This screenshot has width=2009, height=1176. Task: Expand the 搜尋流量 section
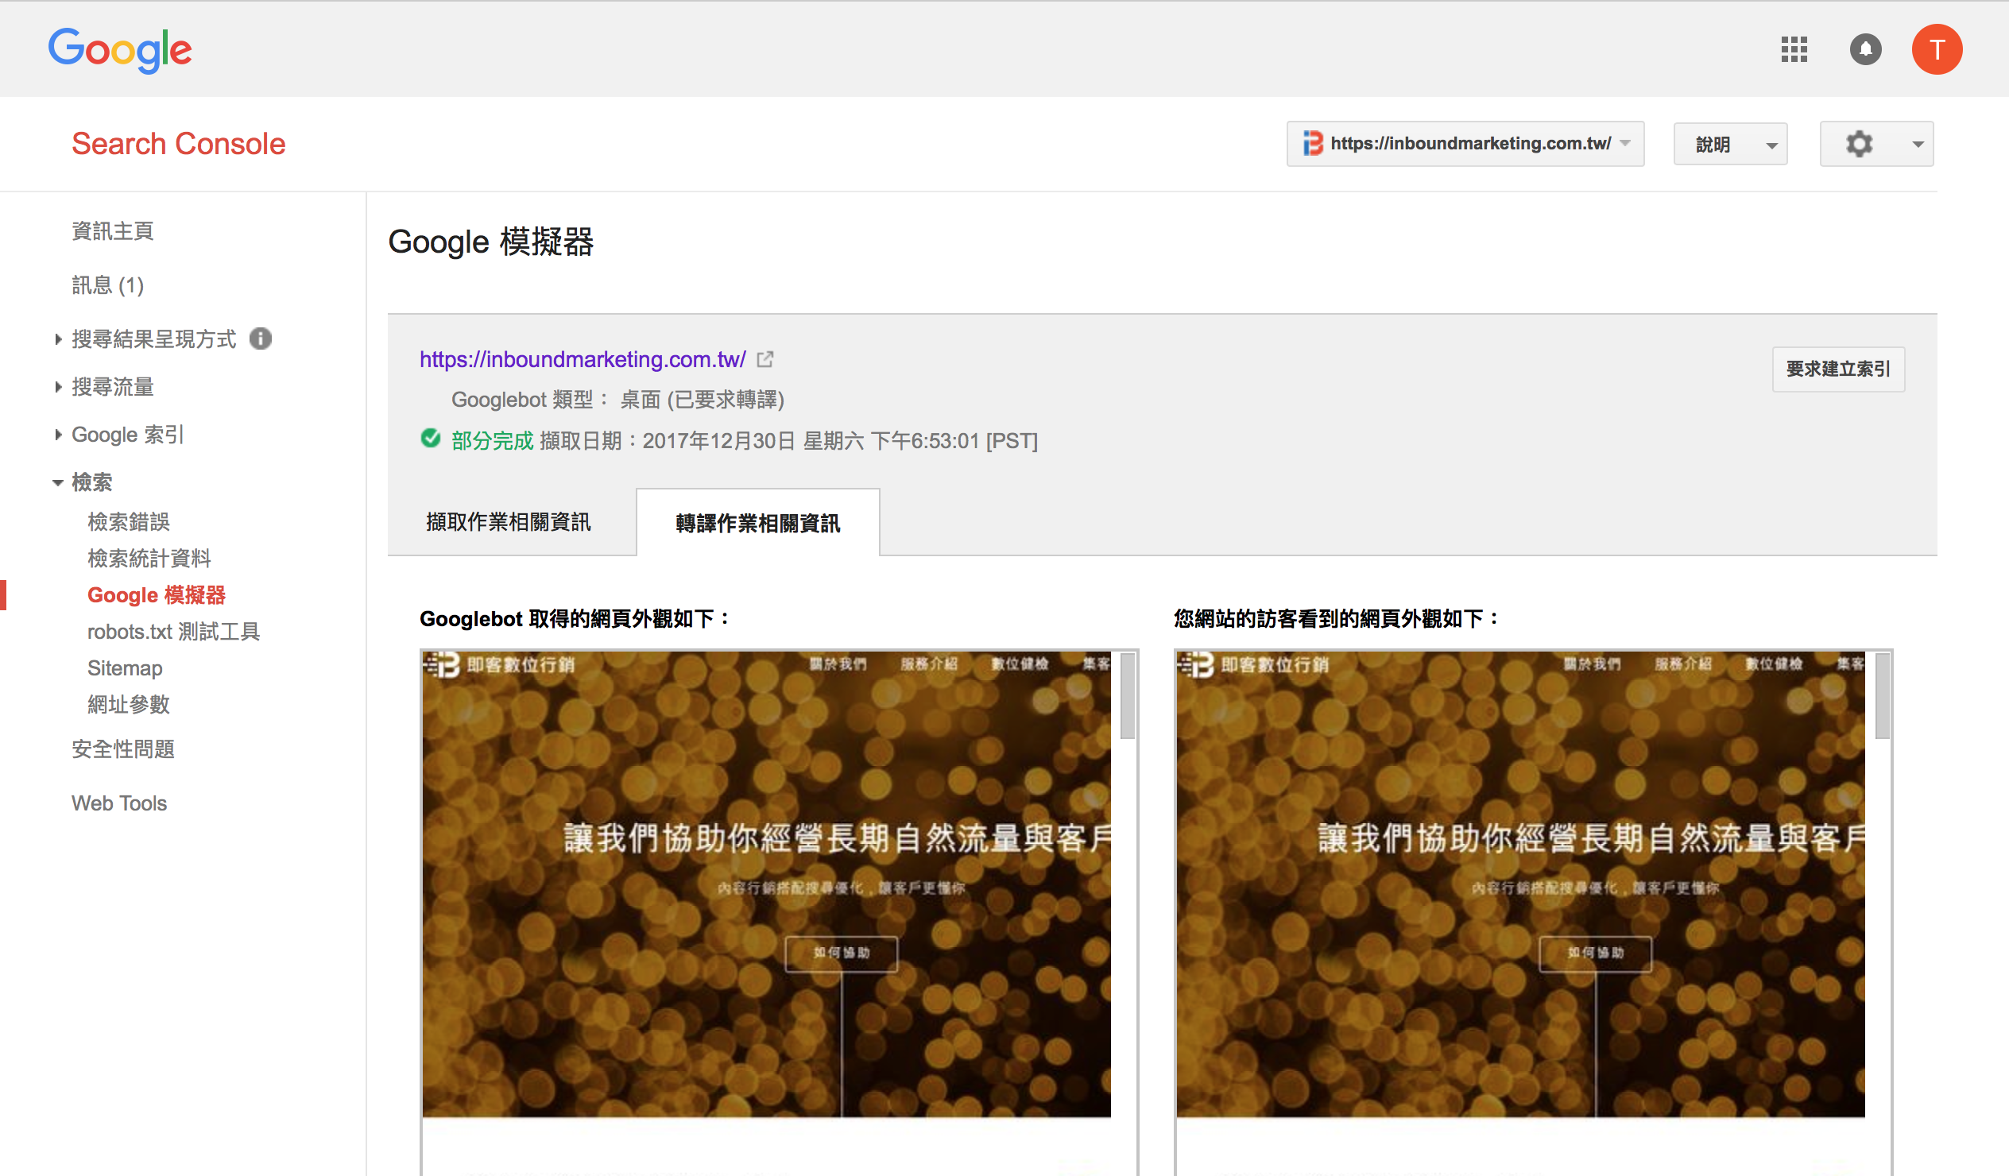click(111, 387)
